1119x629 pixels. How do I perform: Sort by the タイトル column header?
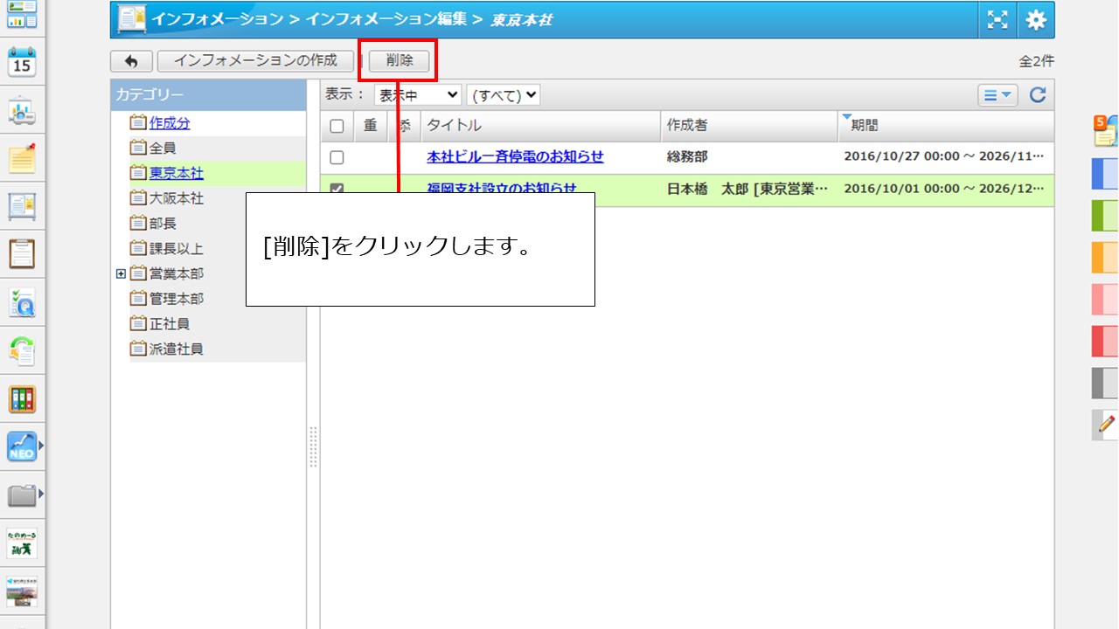pos(540,126)
